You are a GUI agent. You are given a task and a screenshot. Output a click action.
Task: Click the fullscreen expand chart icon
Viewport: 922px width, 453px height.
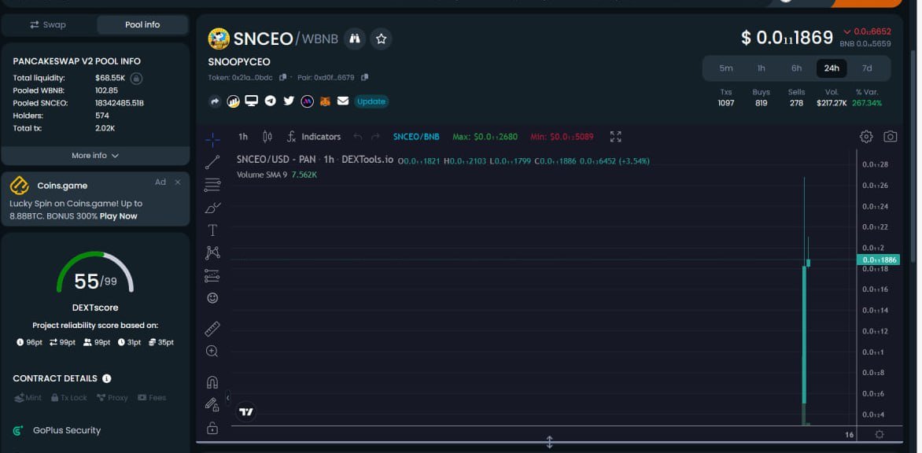coord(616,137)
